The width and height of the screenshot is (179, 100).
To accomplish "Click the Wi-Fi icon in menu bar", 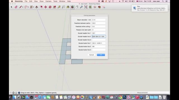I will click(123, 1).
